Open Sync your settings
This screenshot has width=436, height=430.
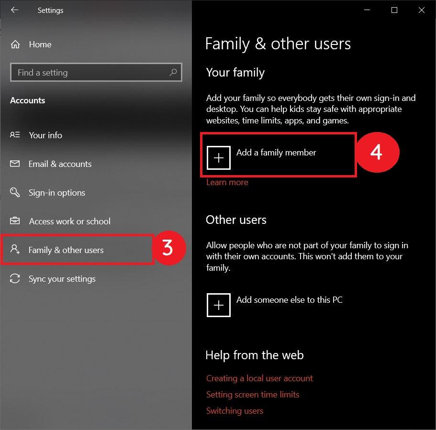tap(62, 279)
